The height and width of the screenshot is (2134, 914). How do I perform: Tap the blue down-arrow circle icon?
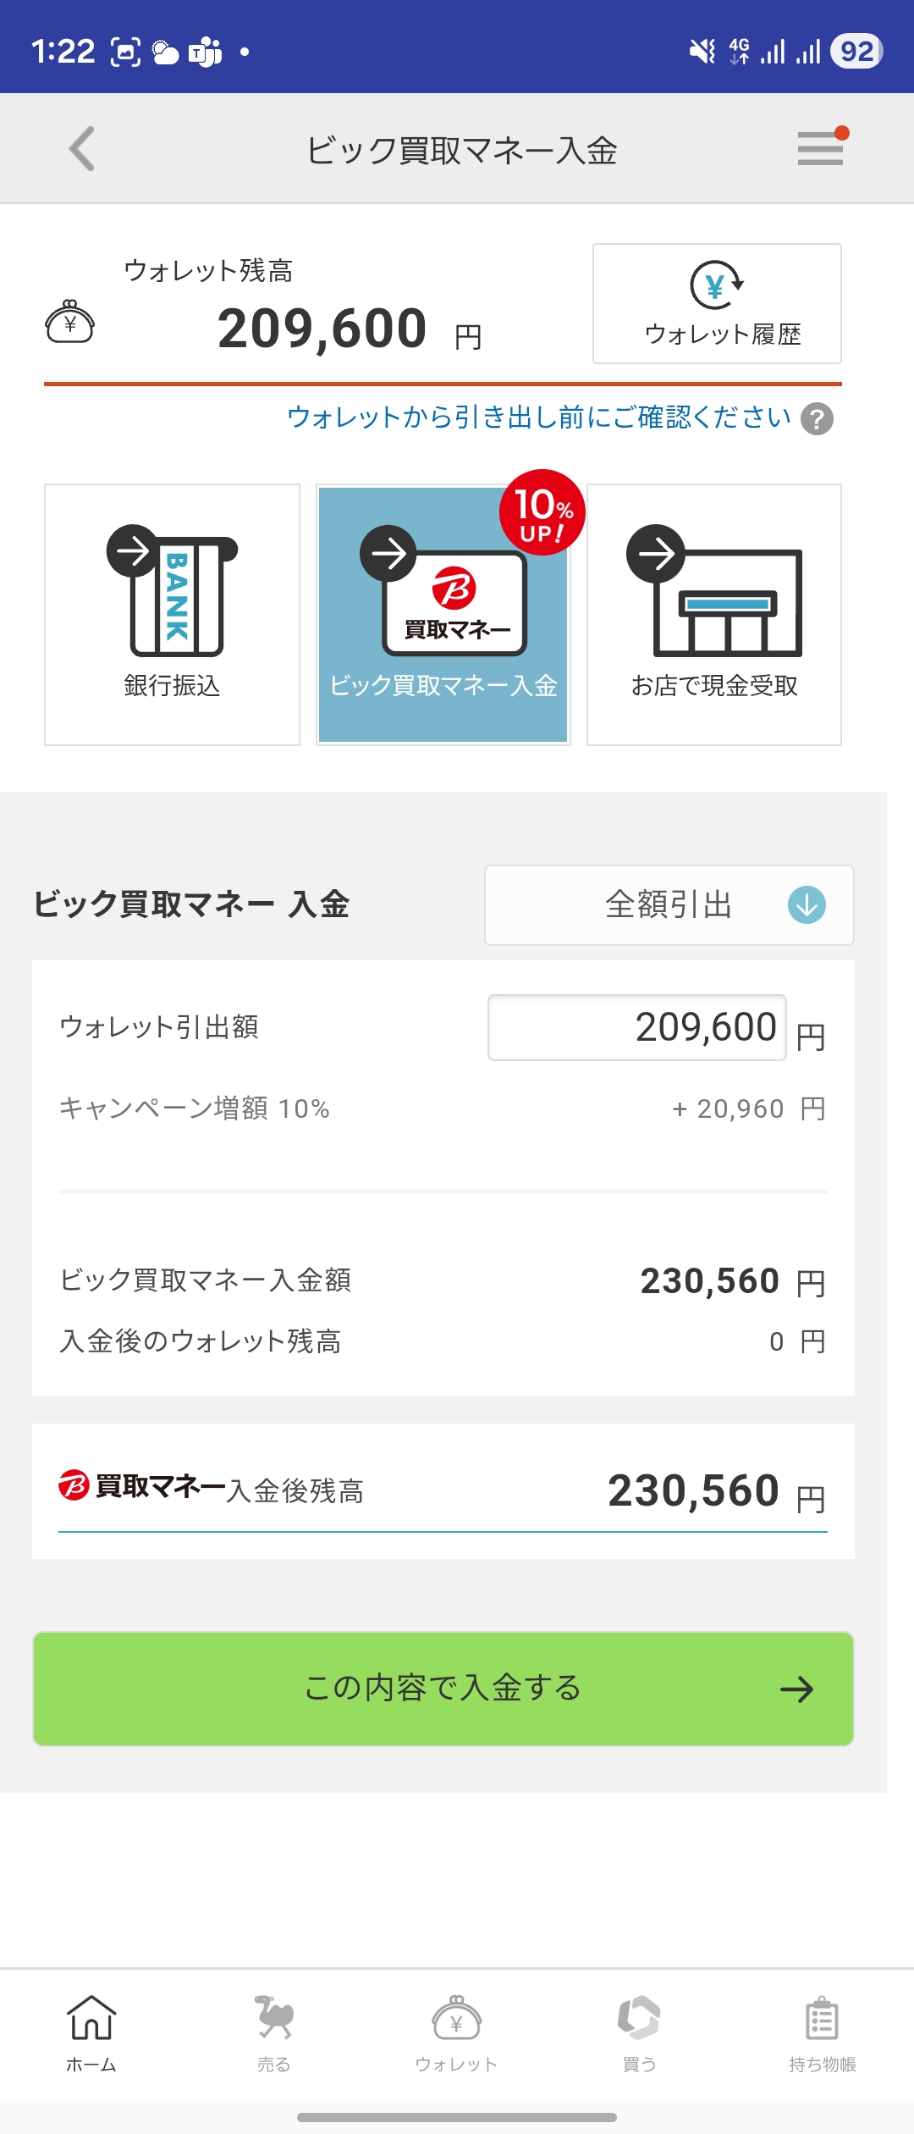pyautogui.click(x=807, y=905)
